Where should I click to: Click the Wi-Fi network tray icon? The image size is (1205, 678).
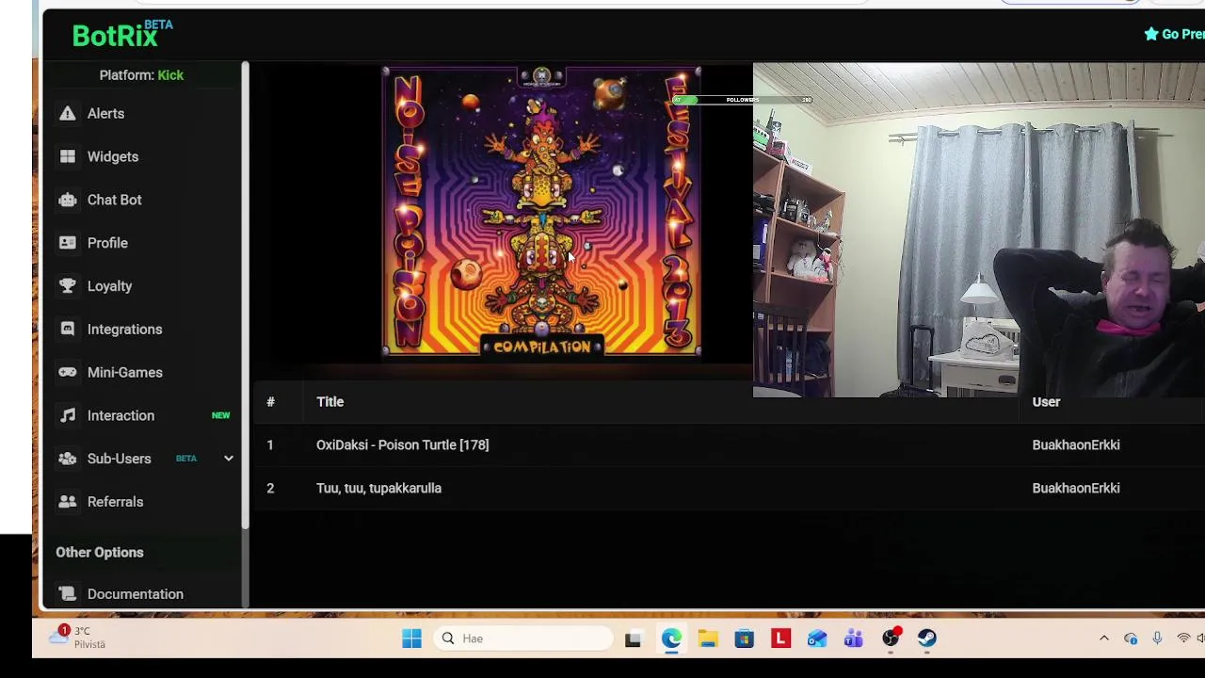point(1183,638)
